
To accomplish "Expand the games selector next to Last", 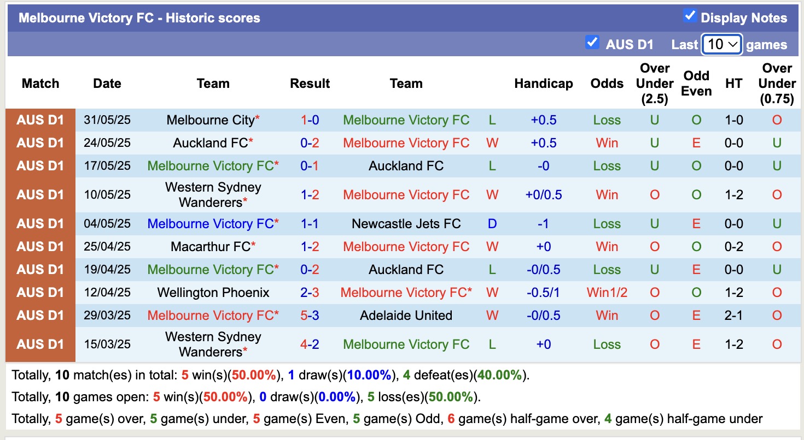I will (x=721, y=44).
